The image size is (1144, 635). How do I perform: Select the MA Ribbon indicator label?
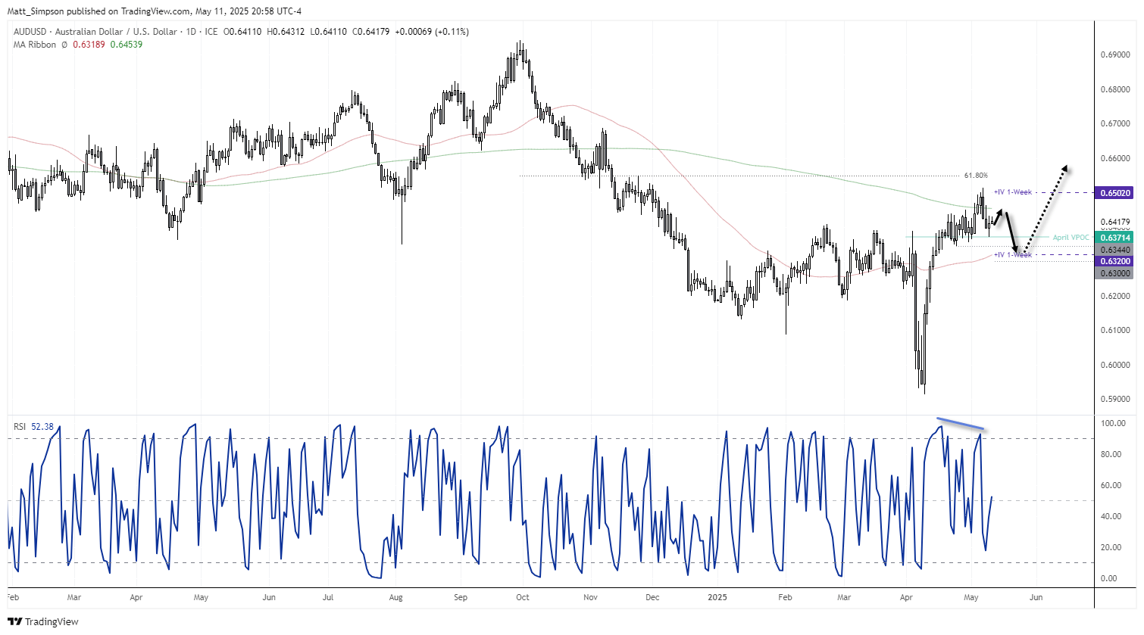(x=33, y=45)
